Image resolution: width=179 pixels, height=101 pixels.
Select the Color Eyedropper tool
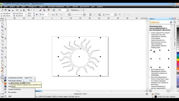(x=2, y=71)
